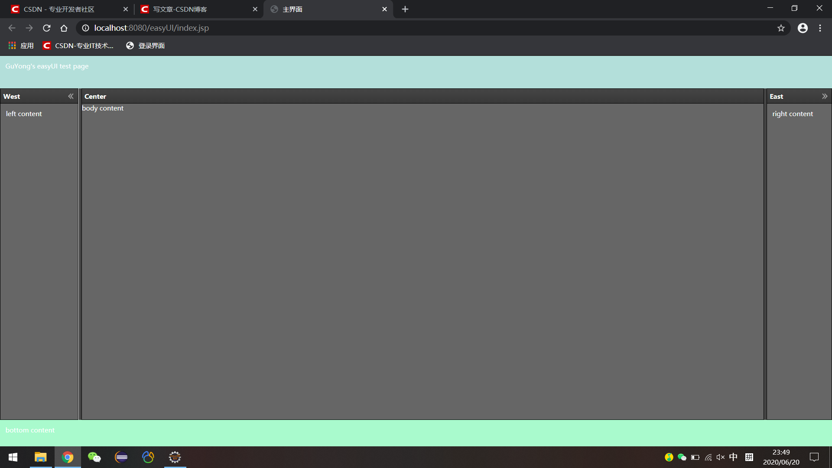
Task: Launch Eclipse from the taskbar
Action: pyautogui.click(x=121, y=457)
